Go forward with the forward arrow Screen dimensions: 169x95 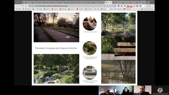point(20,6)
